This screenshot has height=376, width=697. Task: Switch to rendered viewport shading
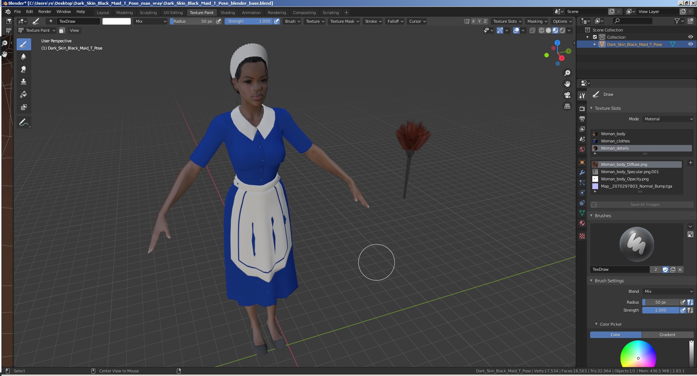tap(562, 30)
